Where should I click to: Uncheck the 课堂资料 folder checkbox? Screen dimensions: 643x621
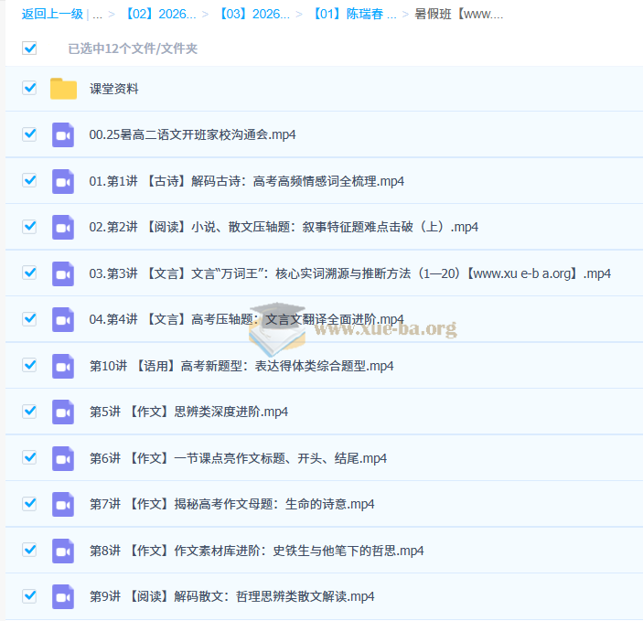29,88
